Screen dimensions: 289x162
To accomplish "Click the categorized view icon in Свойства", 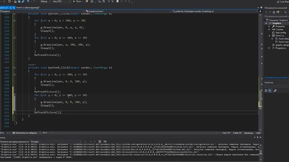I will pyautogui.click(x=266, y=91).
